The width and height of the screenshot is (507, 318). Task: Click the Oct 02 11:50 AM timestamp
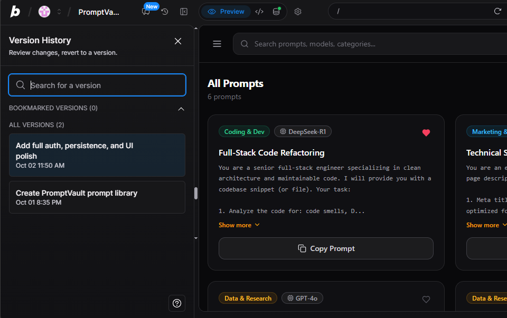[40, 165]
